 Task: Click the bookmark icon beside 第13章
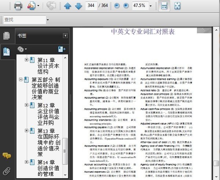click(32, 131)
